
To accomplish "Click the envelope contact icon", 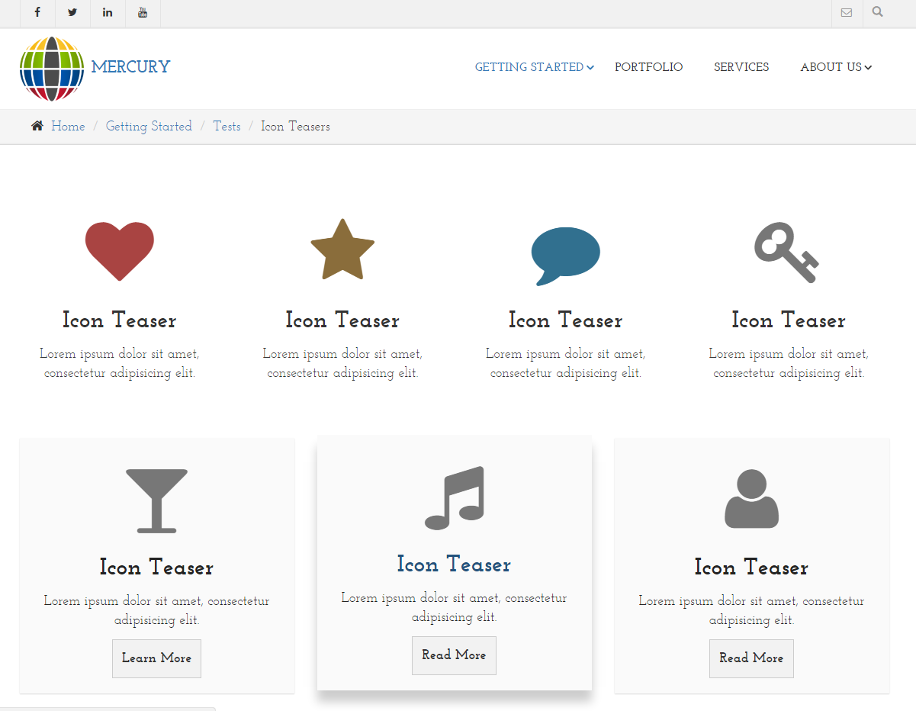I will click(x=847, y=12).
